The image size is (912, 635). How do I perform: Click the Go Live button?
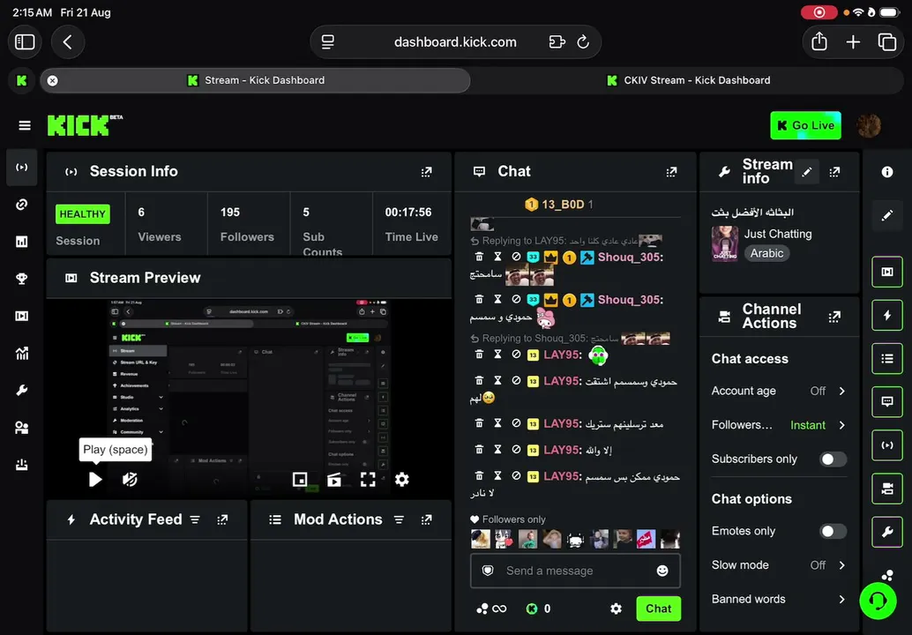point(805,125)
